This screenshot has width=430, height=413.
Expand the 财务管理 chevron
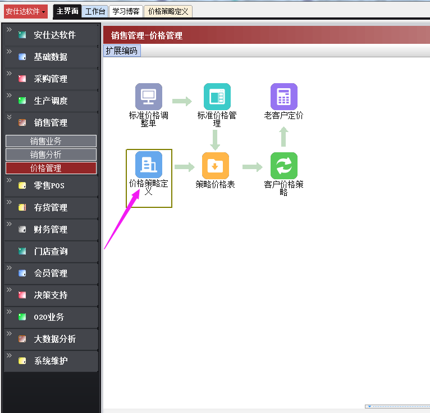pos(9,224)
